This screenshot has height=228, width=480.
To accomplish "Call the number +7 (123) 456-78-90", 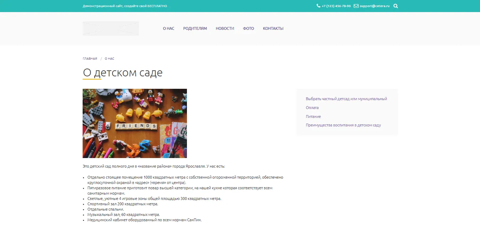I will coord(336,6).
